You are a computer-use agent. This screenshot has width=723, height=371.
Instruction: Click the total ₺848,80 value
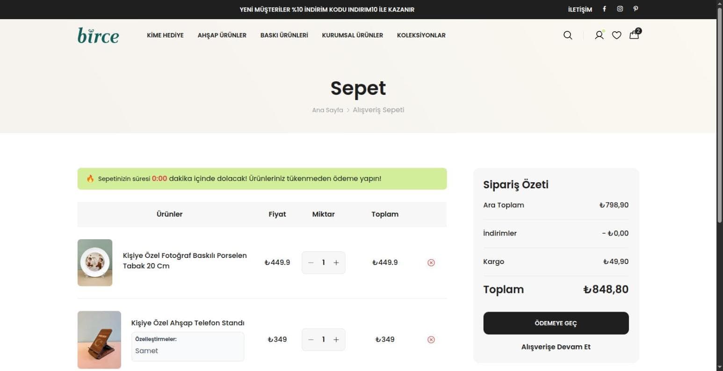pos(606,289)
